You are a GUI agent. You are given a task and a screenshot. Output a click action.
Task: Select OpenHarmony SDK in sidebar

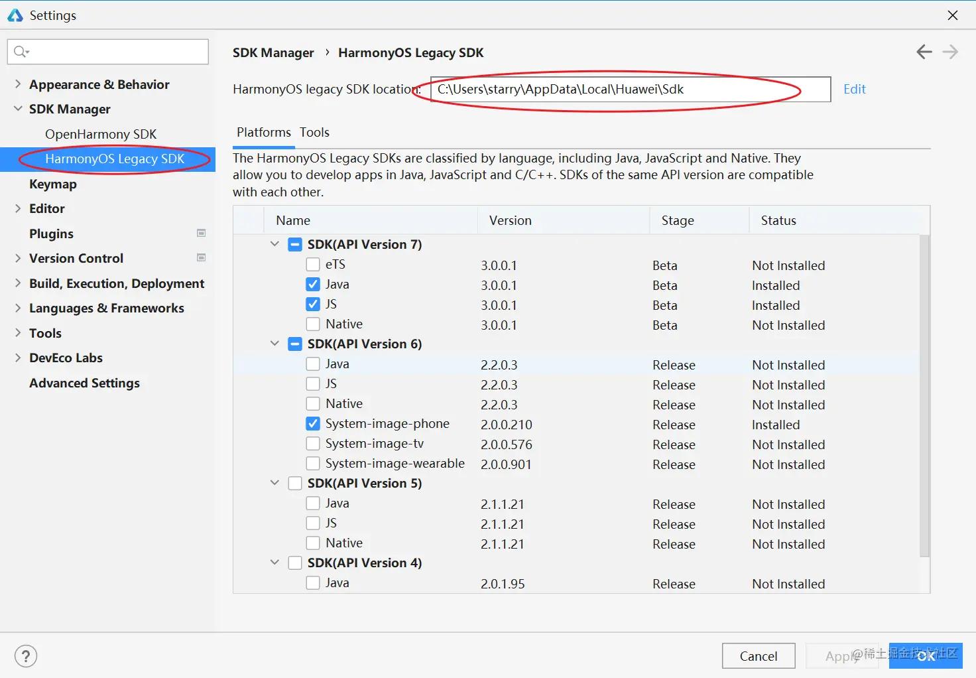pos(101,134)
